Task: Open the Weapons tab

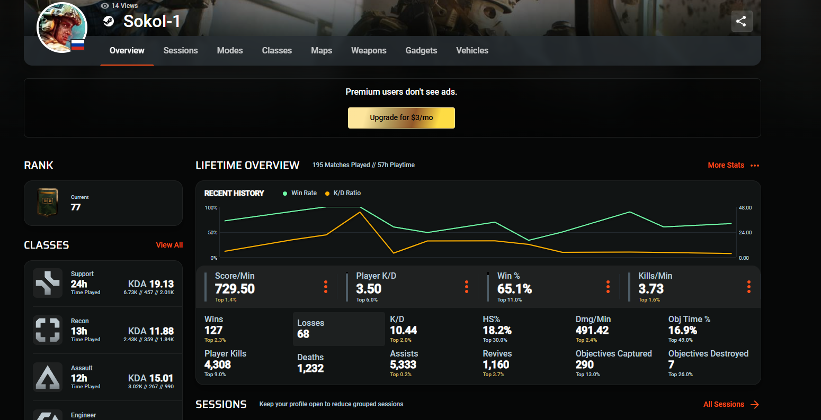Action: [x=369, y=51]
